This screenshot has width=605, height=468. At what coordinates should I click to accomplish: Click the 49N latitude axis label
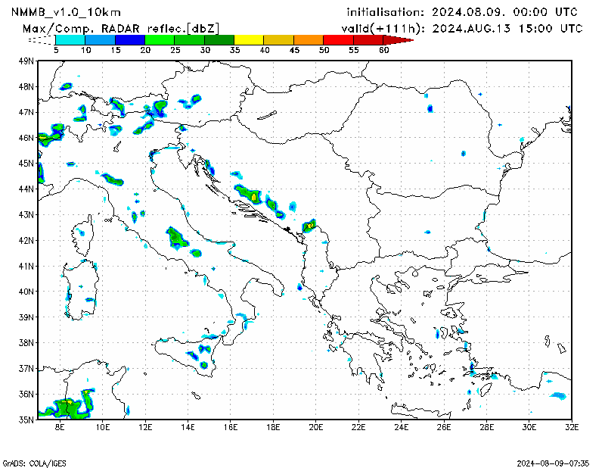click(26, 61)
